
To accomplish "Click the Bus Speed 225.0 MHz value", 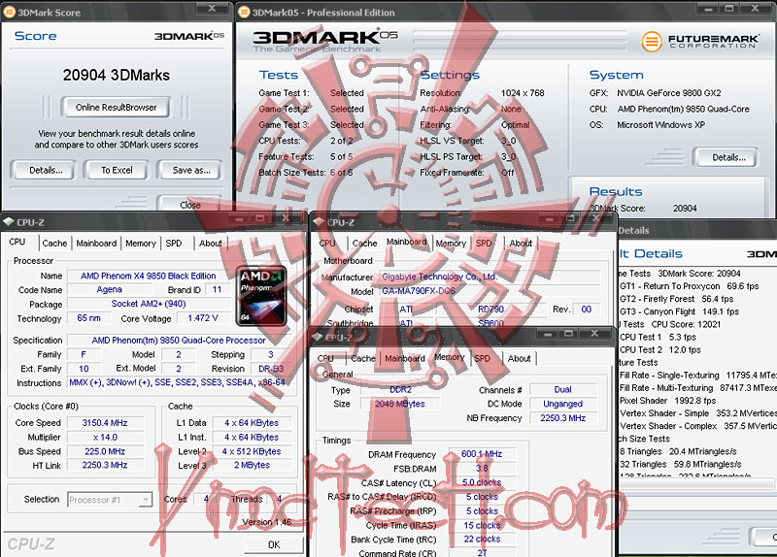I will (105, 451).
